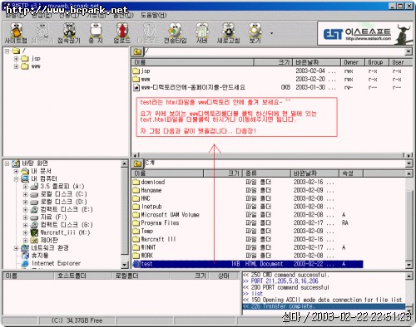Screen dimensions: 416x327
Task: Click the 보기 view icon
Action: [255, 33]
